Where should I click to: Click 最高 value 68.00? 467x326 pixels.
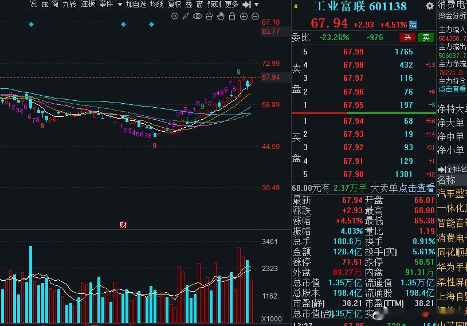pos(425,210)
